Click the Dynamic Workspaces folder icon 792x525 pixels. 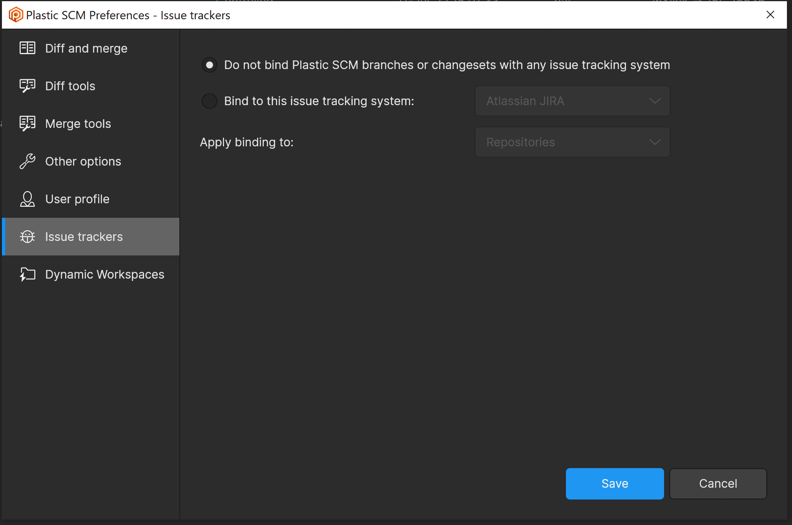pyautogui.click(x=27, y=274)
